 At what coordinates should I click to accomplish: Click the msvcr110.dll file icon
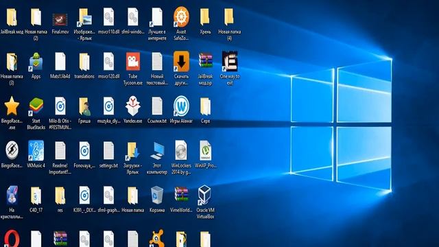(x=108, y=17)
